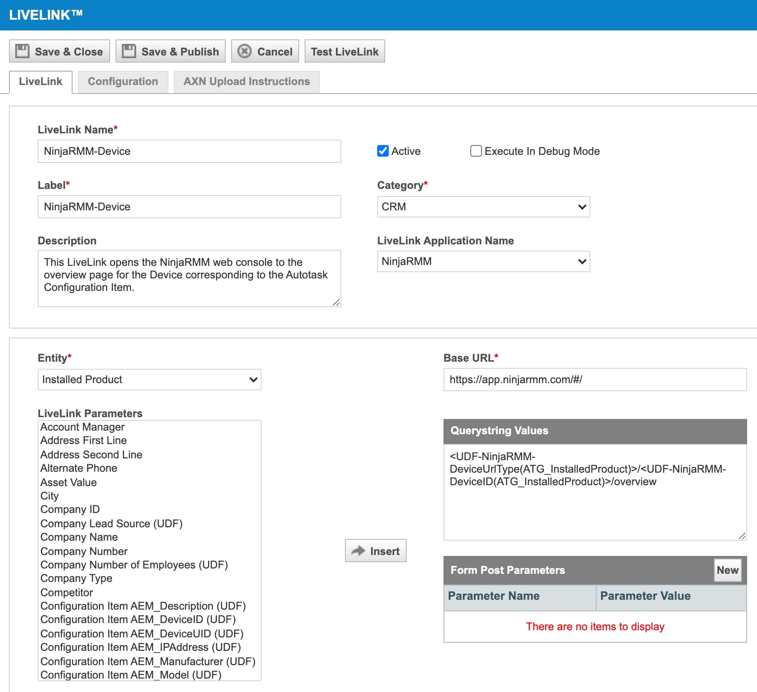The image size is (757, 692).
Task: Select Alternate Phone parameter
Action: point(150,468)
